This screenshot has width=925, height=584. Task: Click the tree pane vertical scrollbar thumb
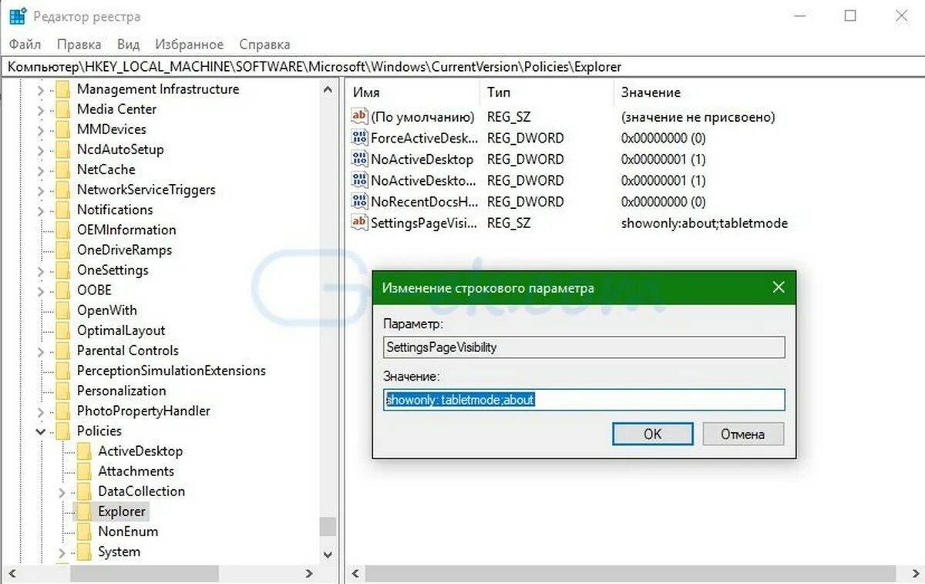click(x=328, y=526)
